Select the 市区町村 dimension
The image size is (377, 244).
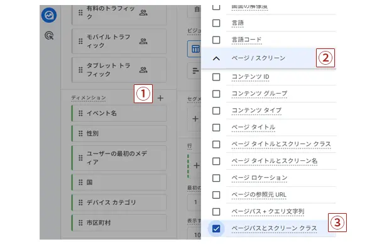(119, 223)
